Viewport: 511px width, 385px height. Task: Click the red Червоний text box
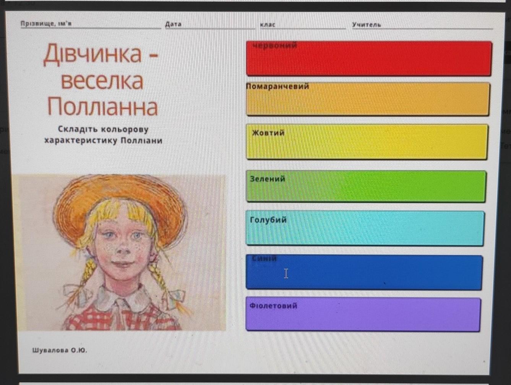[369, 58]
